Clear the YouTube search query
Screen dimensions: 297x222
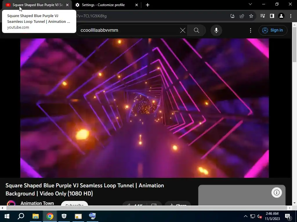click(183, 30)
